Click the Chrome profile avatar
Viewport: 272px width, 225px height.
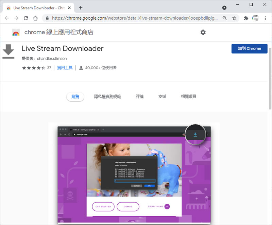pos(255,18)
